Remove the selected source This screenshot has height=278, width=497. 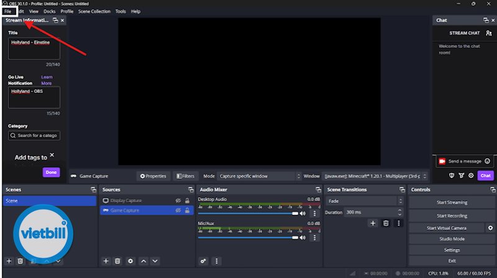coord(117,261)
